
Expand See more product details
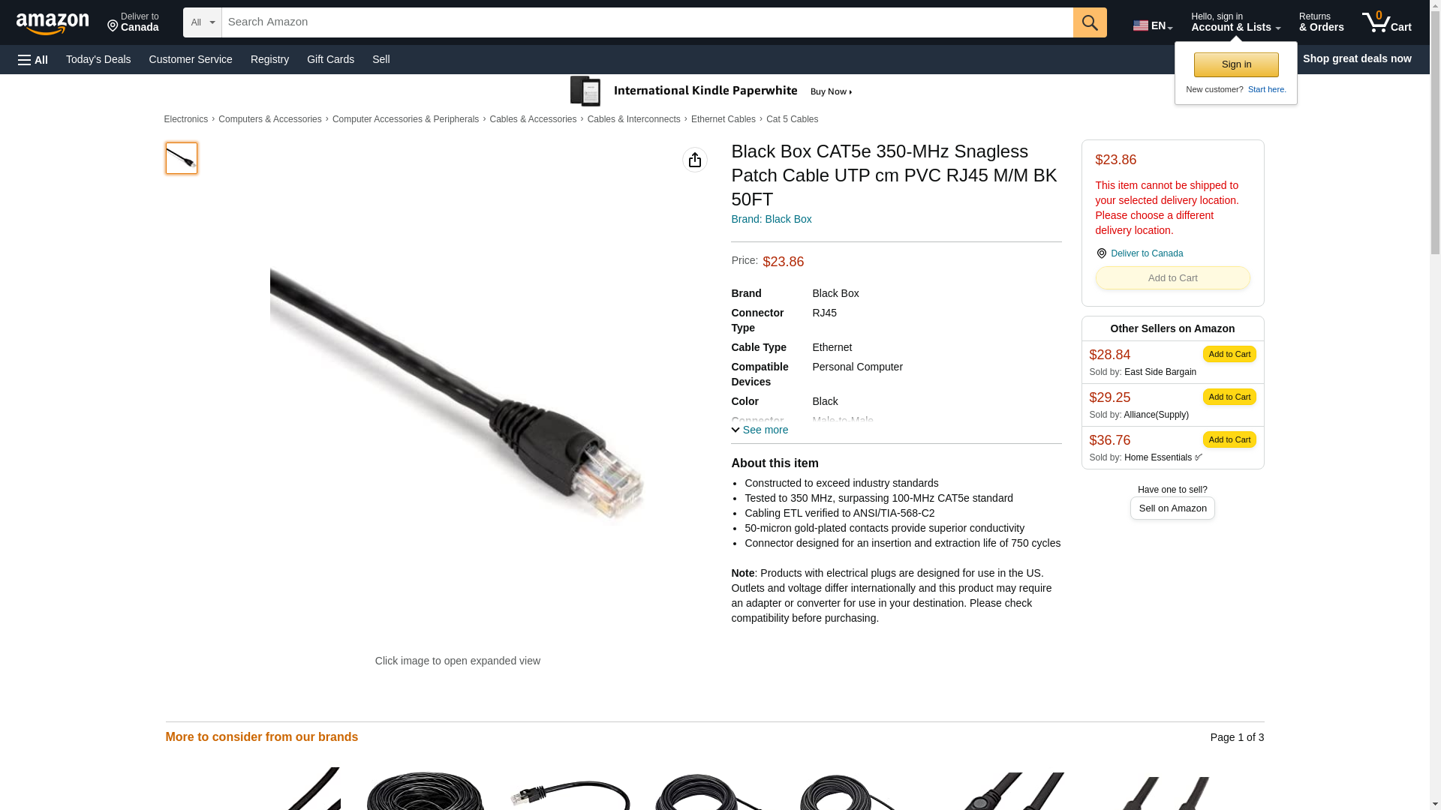click(760, 430)
